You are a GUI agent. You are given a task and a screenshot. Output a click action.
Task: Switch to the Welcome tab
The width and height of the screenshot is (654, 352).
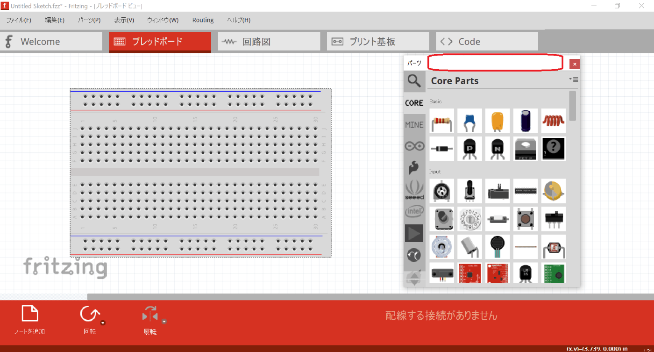tap(51, 42)
